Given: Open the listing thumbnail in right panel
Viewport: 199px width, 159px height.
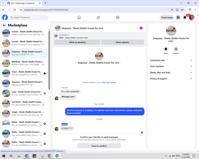Looking at the screenshot, I should (171, 31).
